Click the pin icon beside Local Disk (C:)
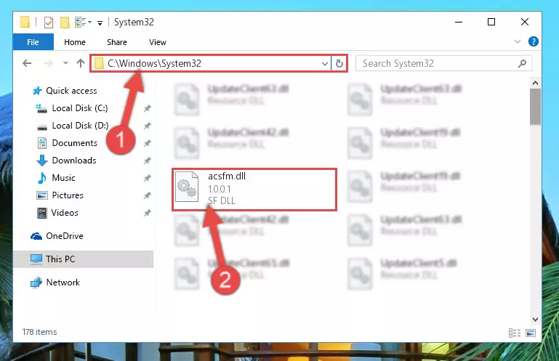559x361 pixels. [x=147, y=108]
